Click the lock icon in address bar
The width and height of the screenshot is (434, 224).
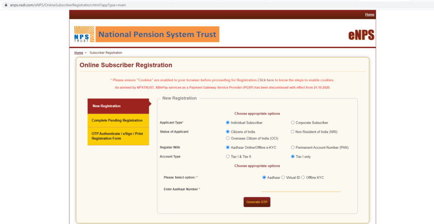point(6,5)
